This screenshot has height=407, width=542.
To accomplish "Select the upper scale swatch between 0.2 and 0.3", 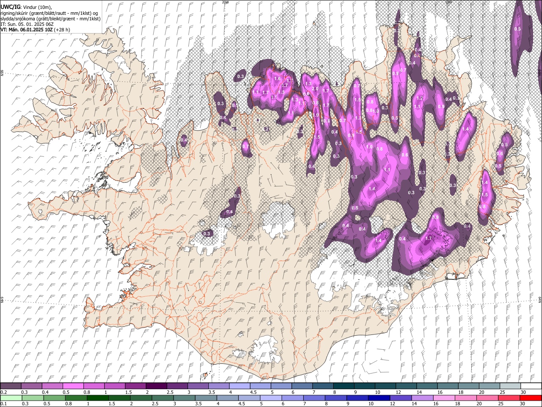I will click(11, 386).
